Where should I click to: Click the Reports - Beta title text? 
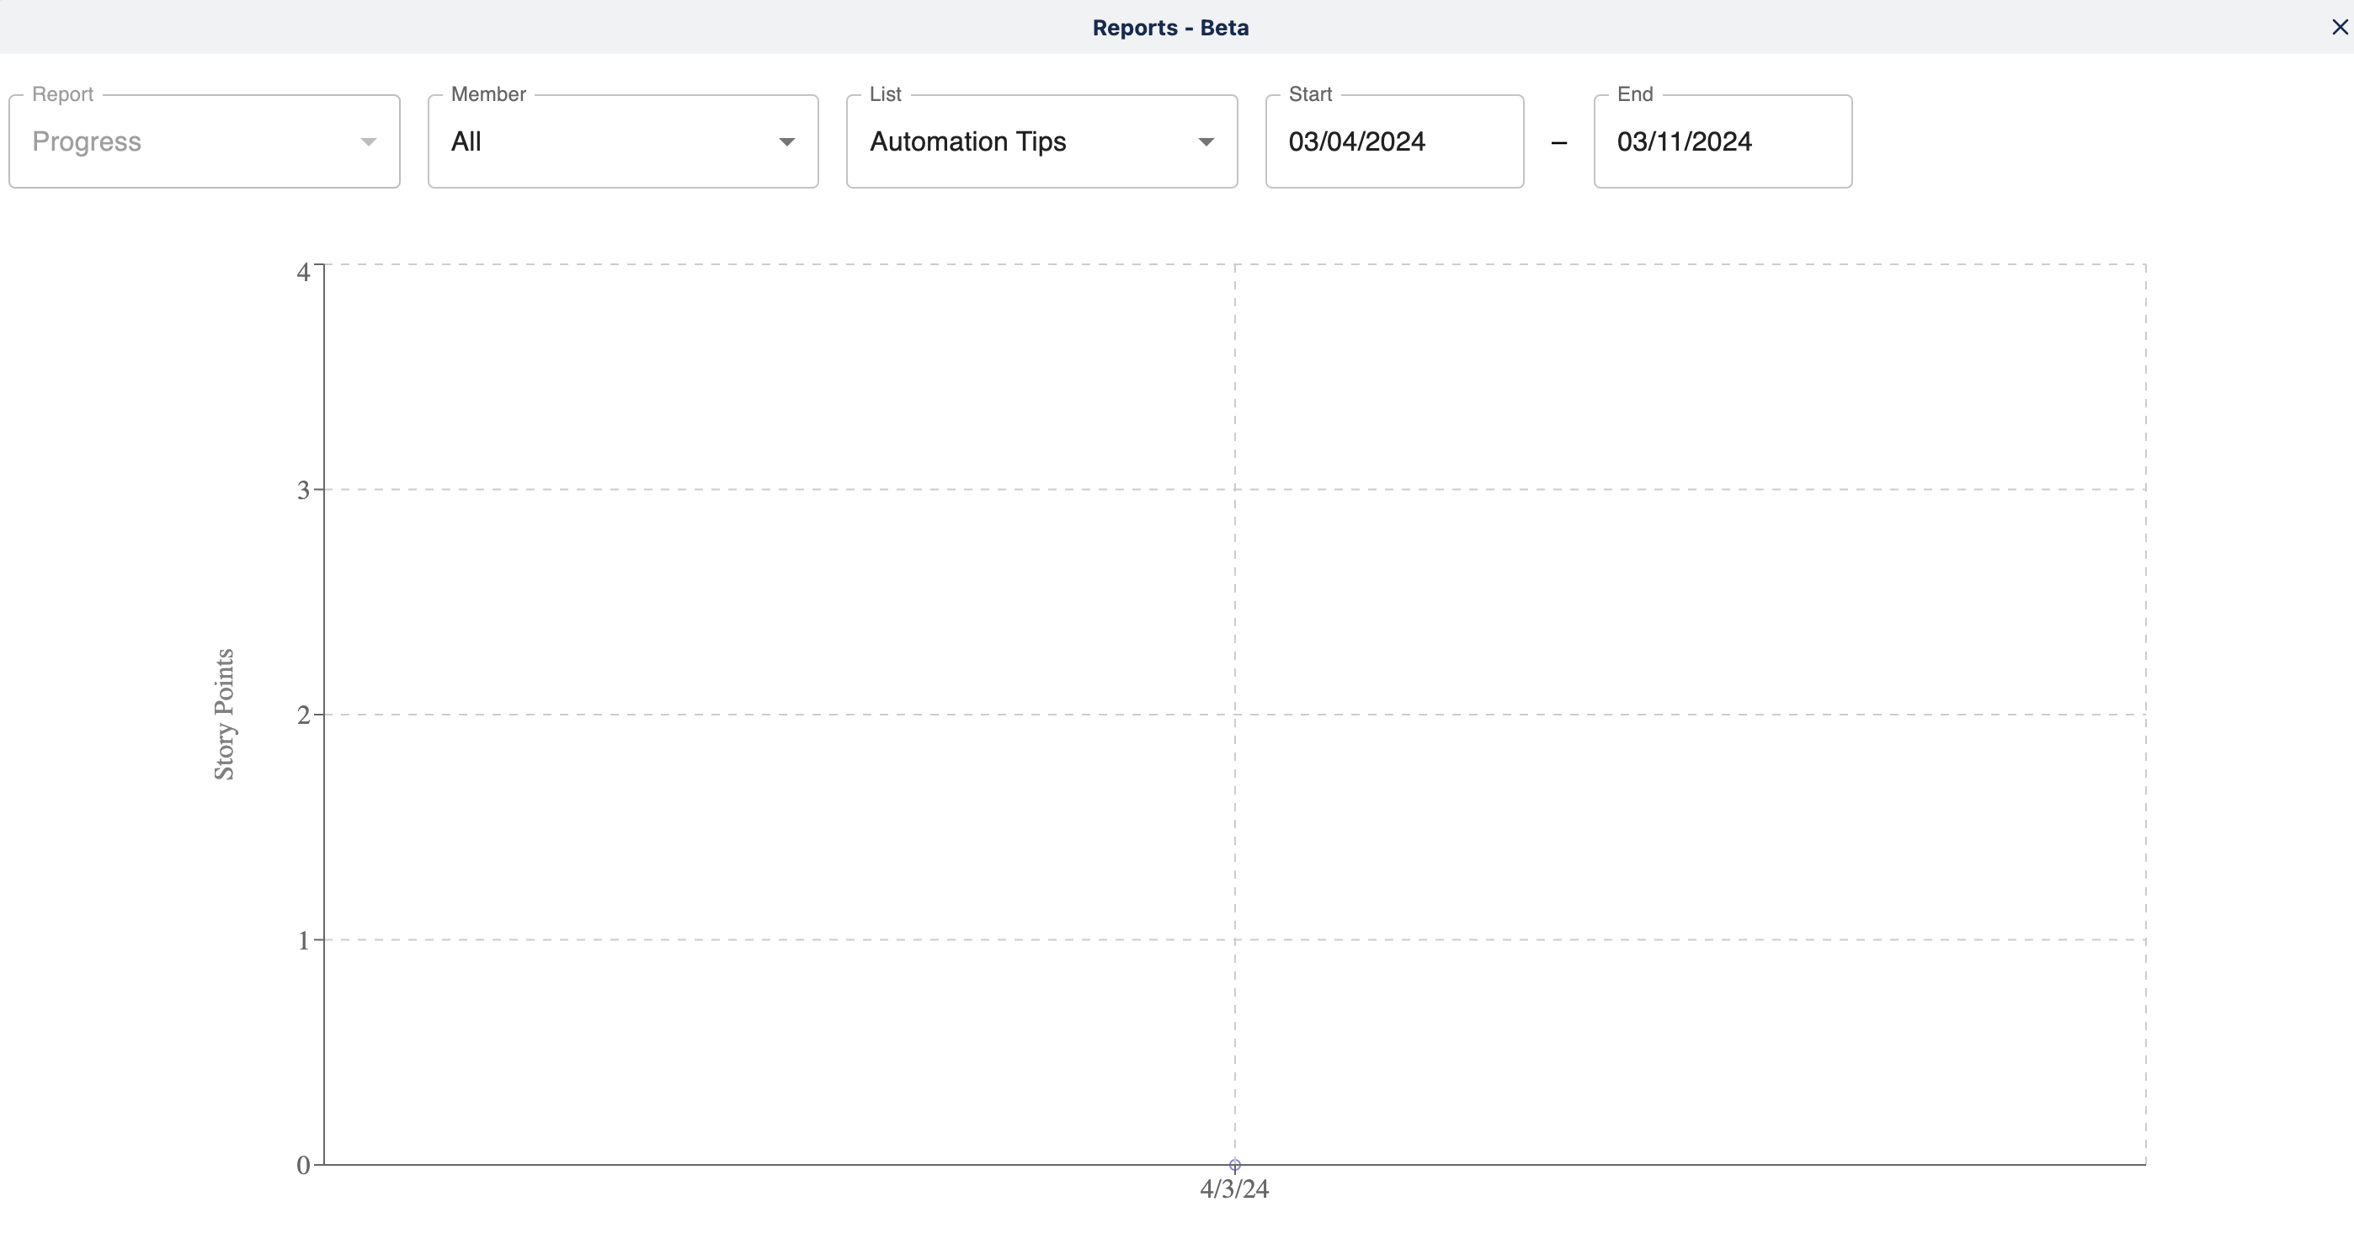pos(1170,28)
